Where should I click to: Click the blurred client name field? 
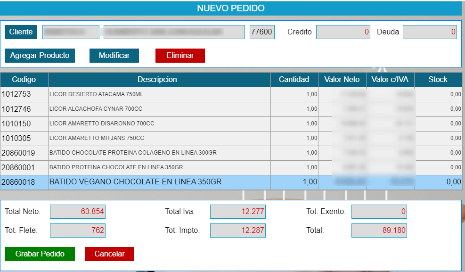pyautogui.click(x=174, y=32)
